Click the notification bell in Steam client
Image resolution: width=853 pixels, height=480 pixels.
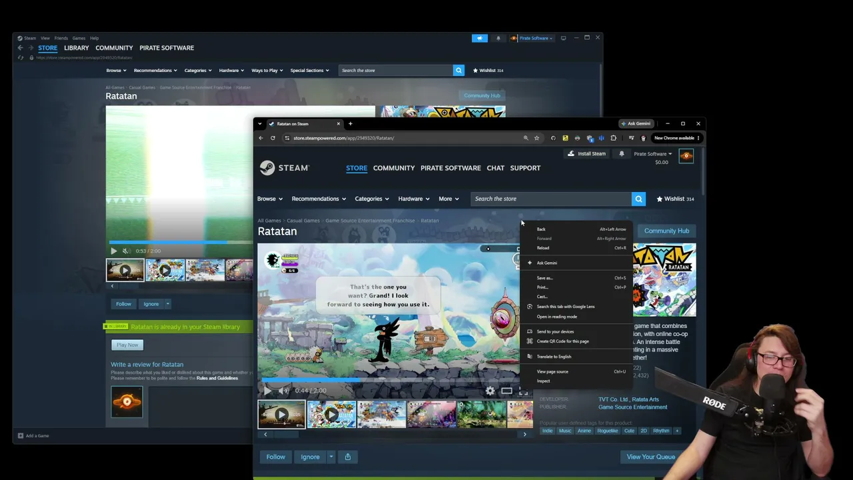click(498, 38)
